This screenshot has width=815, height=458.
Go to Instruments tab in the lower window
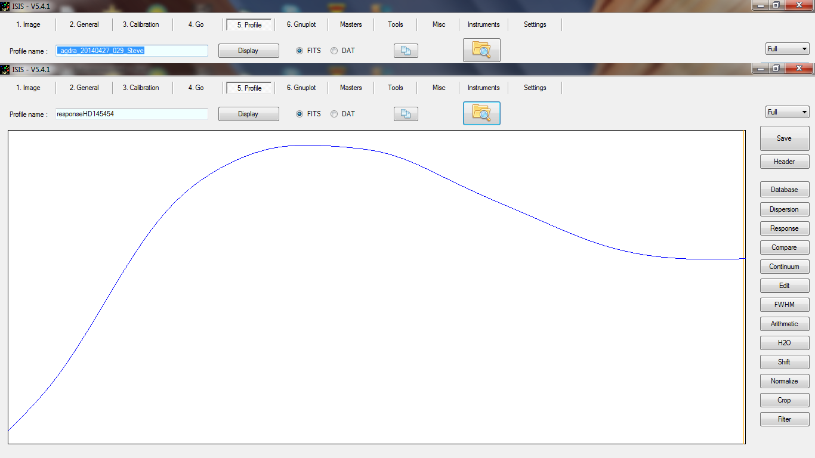[x=483, y=88]
